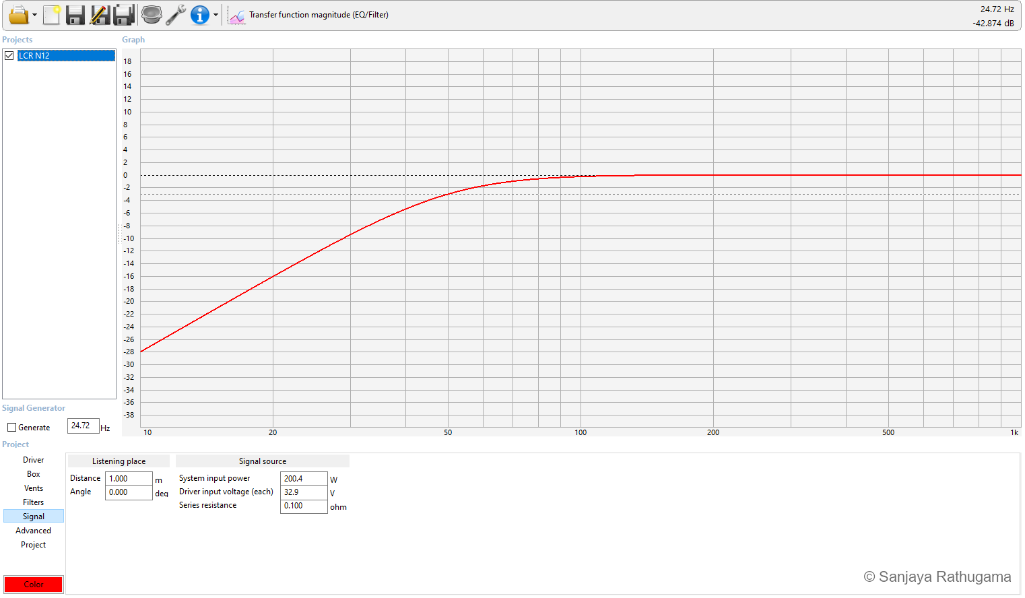This screenshot has width=1025, height=598.
Task: Click the 24.72 Hz readout at top right
Action: pyautogui.click(x=997, y=9)
